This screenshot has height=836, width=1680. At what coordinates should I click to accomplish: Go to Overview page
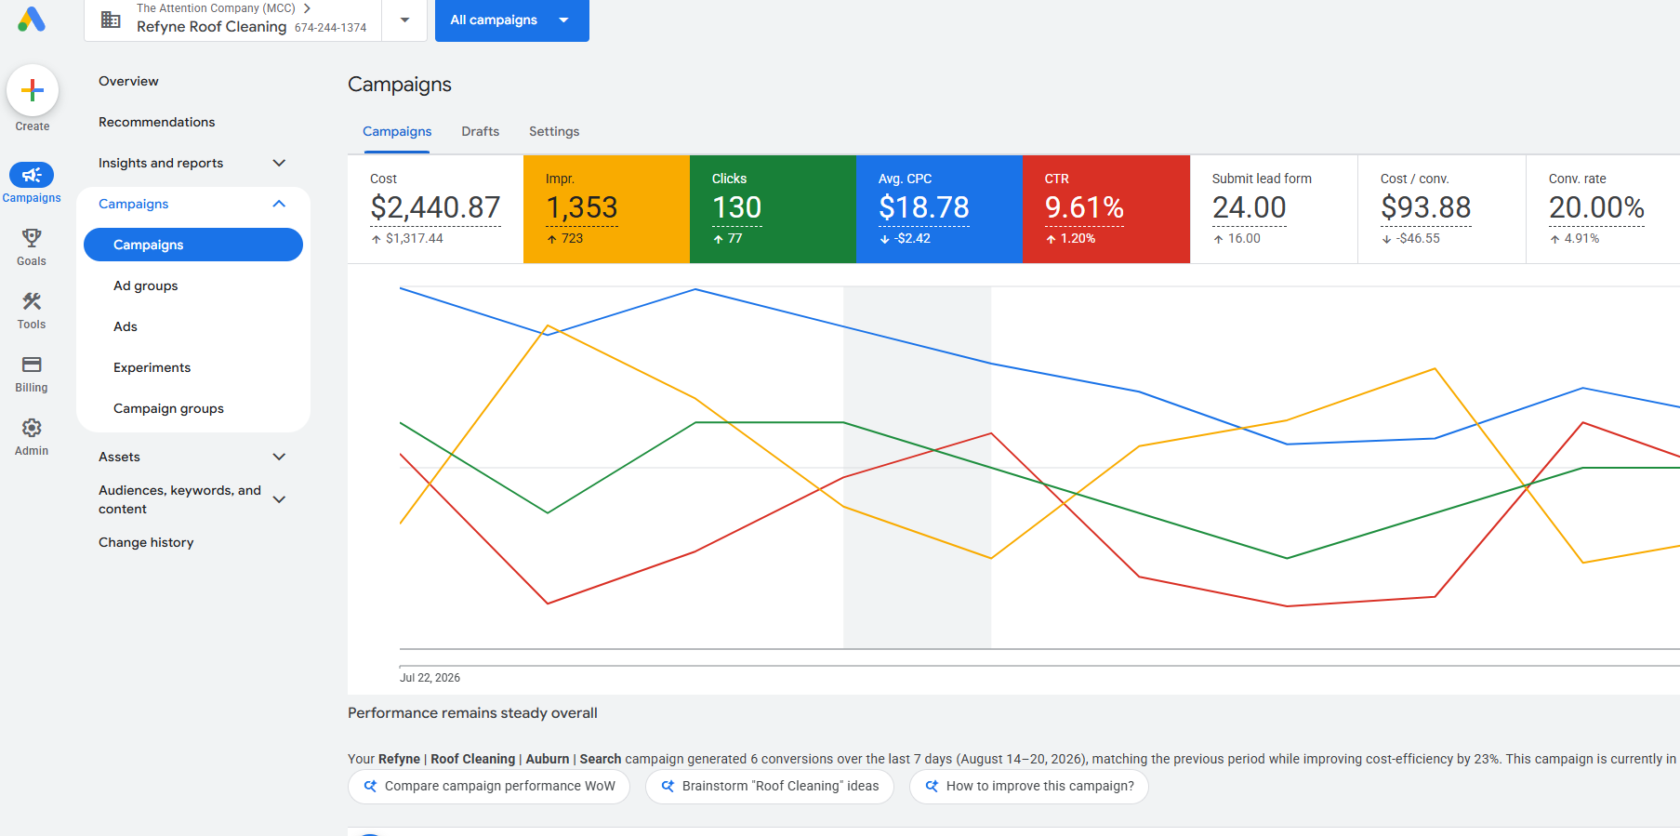tap(128, 81)
